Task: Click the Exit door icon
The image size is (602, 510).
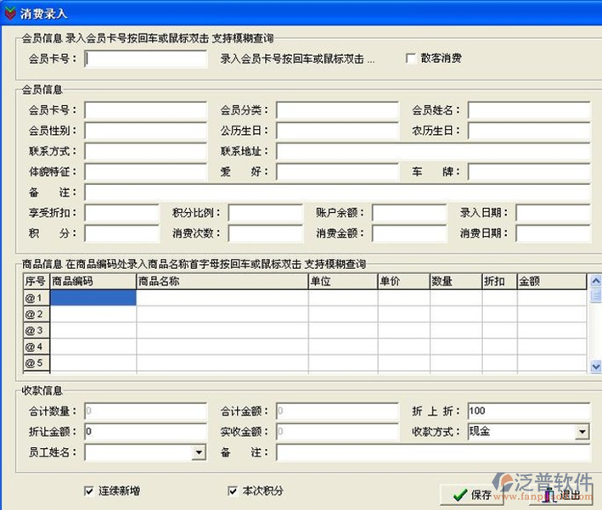Action: (x=549, y=495)
